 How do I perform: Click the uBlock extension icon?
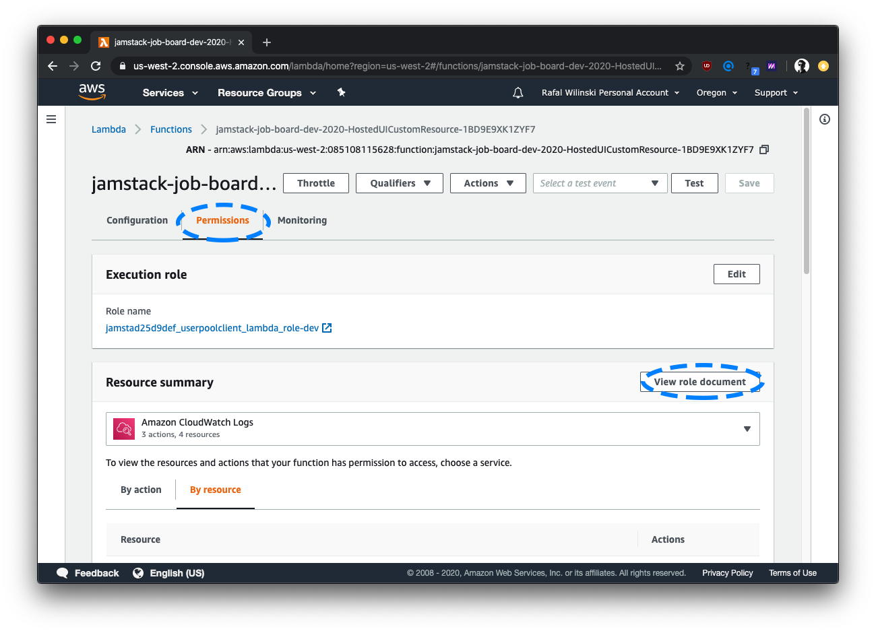(x=706, y=66)
